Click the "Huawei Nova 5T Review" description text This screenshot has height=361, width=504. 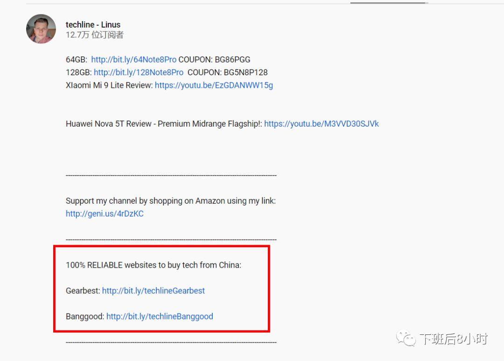[x=164, y=124]
